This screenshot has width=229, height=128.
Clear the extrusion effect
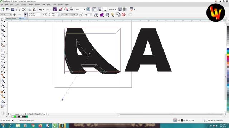pyautogui.click(x=123, y=15)
